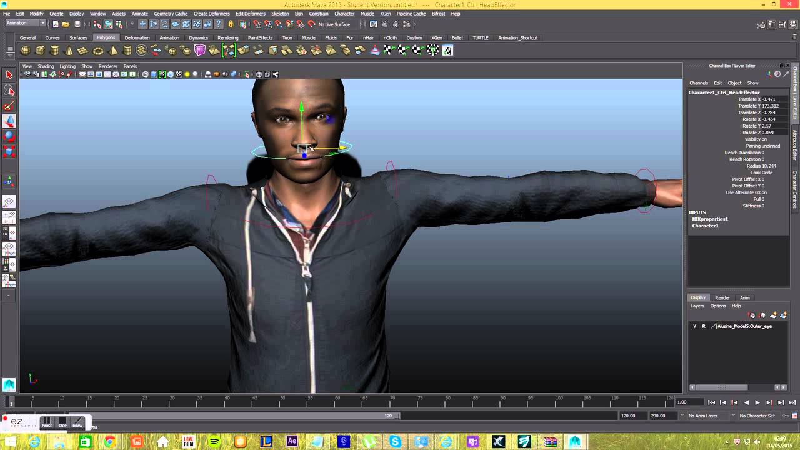Viewport: 800px width, 450px height.
Task: Open the viewport Shading menu
Action: point(46,66)
